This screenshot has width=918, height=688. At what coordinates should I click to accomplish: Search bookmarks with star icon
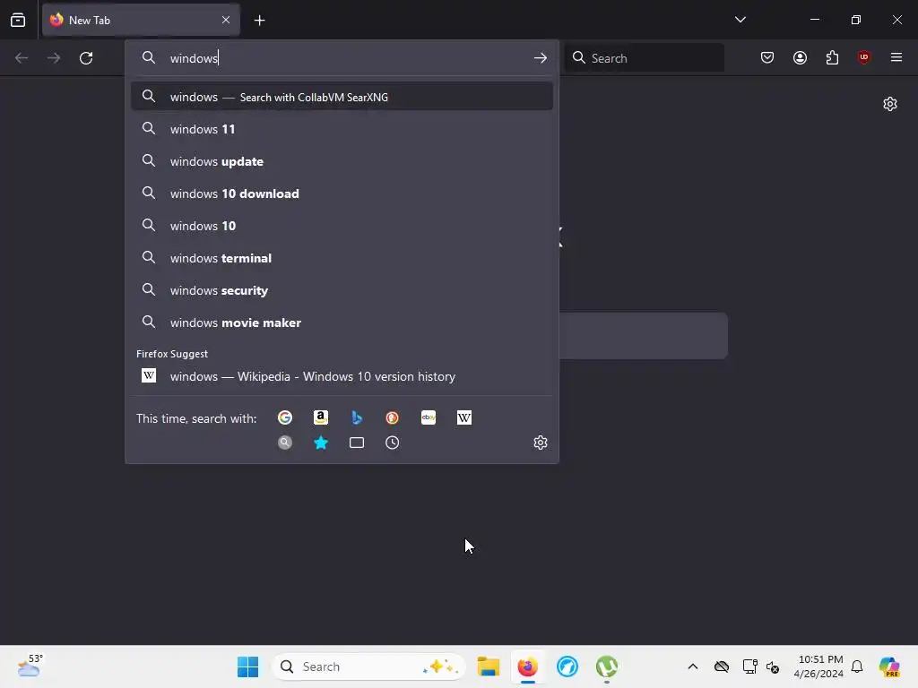pos(321,443)
